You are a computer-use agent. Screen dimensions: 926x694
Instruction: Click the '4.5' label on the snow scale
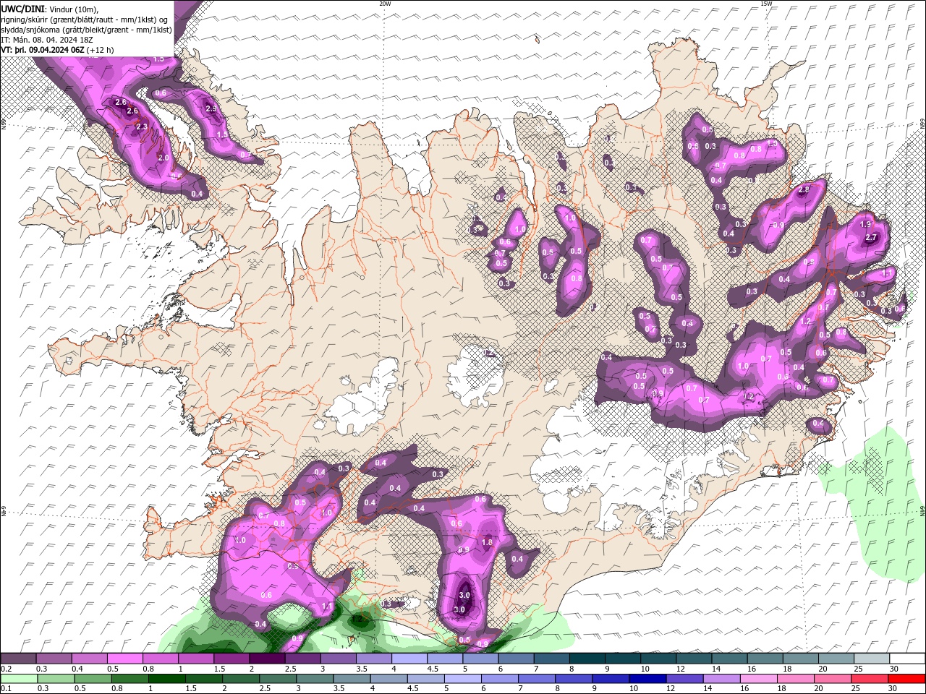[433, 669]
